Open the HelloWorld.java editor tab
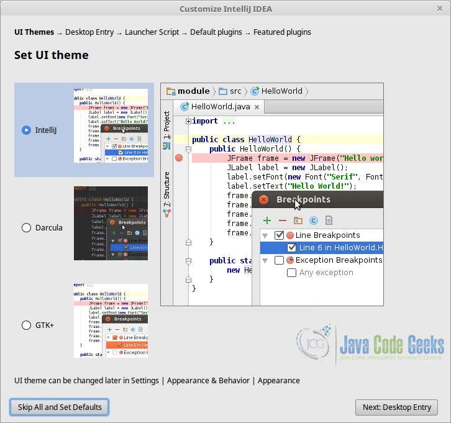 coord(219,107)
